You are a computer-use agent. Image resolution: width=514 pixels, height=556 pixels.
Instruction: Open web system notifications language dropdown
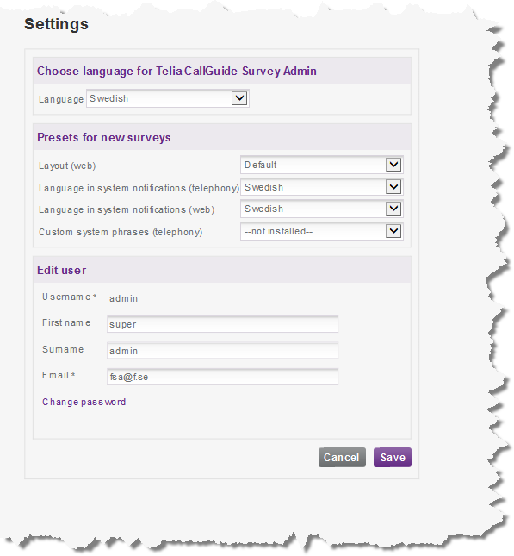(x=322, y=209)
